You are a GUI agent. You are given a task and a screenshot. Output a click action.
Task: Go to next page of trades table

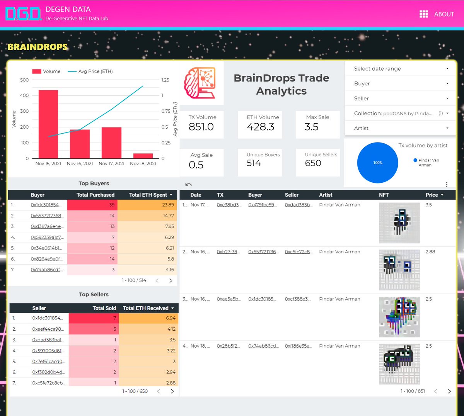[449, 391]
